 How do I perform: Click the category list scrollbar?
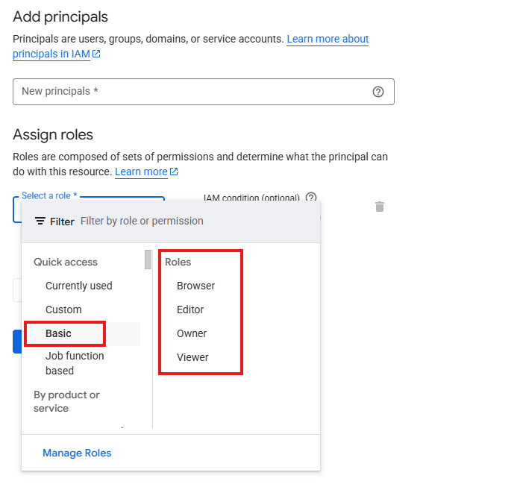click(148, 260)
